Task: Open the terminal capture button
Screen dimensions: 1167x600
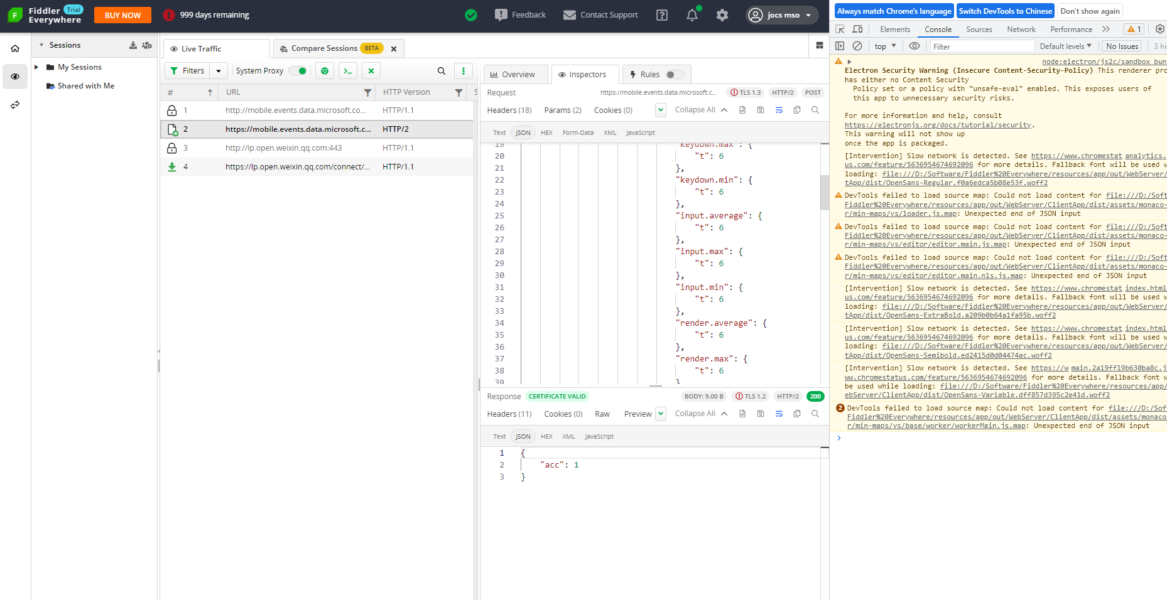Action: 348,71
